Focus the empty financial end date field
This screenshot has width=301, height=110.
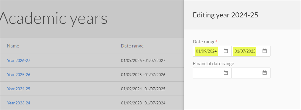pyautogui.click(x=247, y=73)
